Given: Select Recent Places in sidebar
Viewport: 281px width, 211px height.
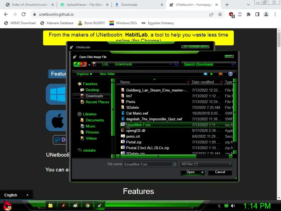Looking at the screenshot, I should [97, 102].
